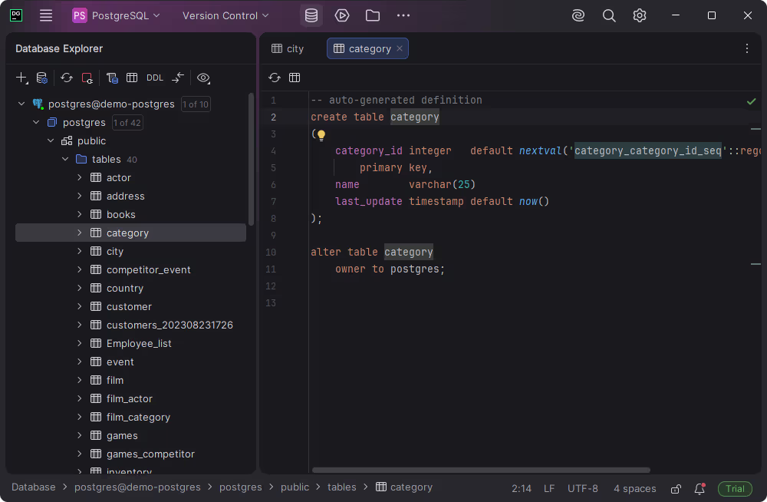Expand the actor table node

point(80,177)
